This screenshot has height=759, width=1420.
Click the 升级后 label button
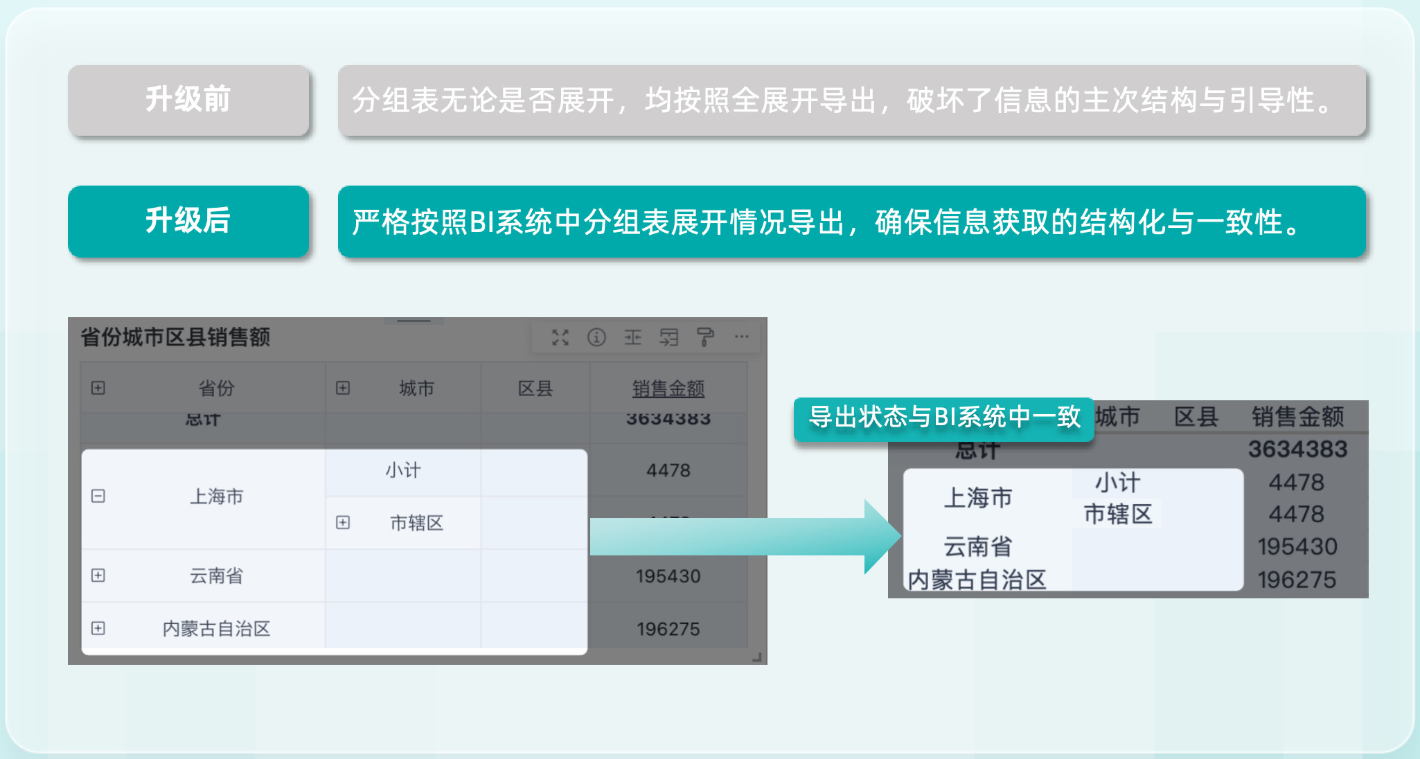click(188, 222)
